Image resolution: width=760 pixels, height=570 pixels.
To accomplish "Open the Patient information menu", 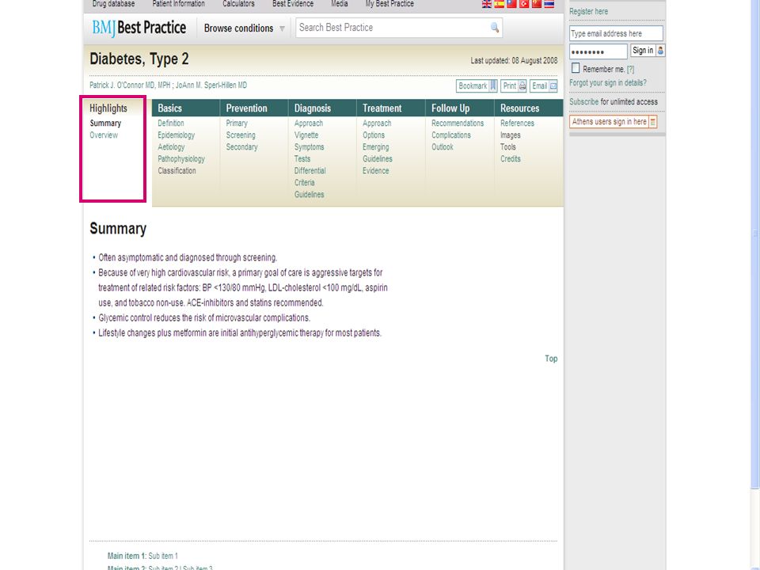I will click(x=178, y=4).
